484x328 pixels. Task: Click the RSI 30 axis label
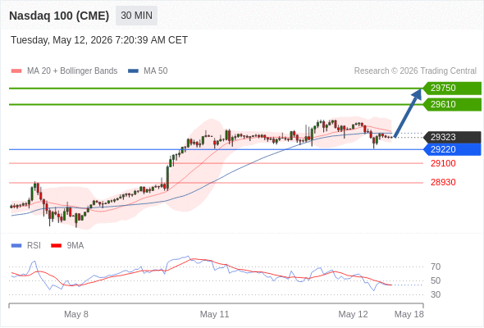436,294
